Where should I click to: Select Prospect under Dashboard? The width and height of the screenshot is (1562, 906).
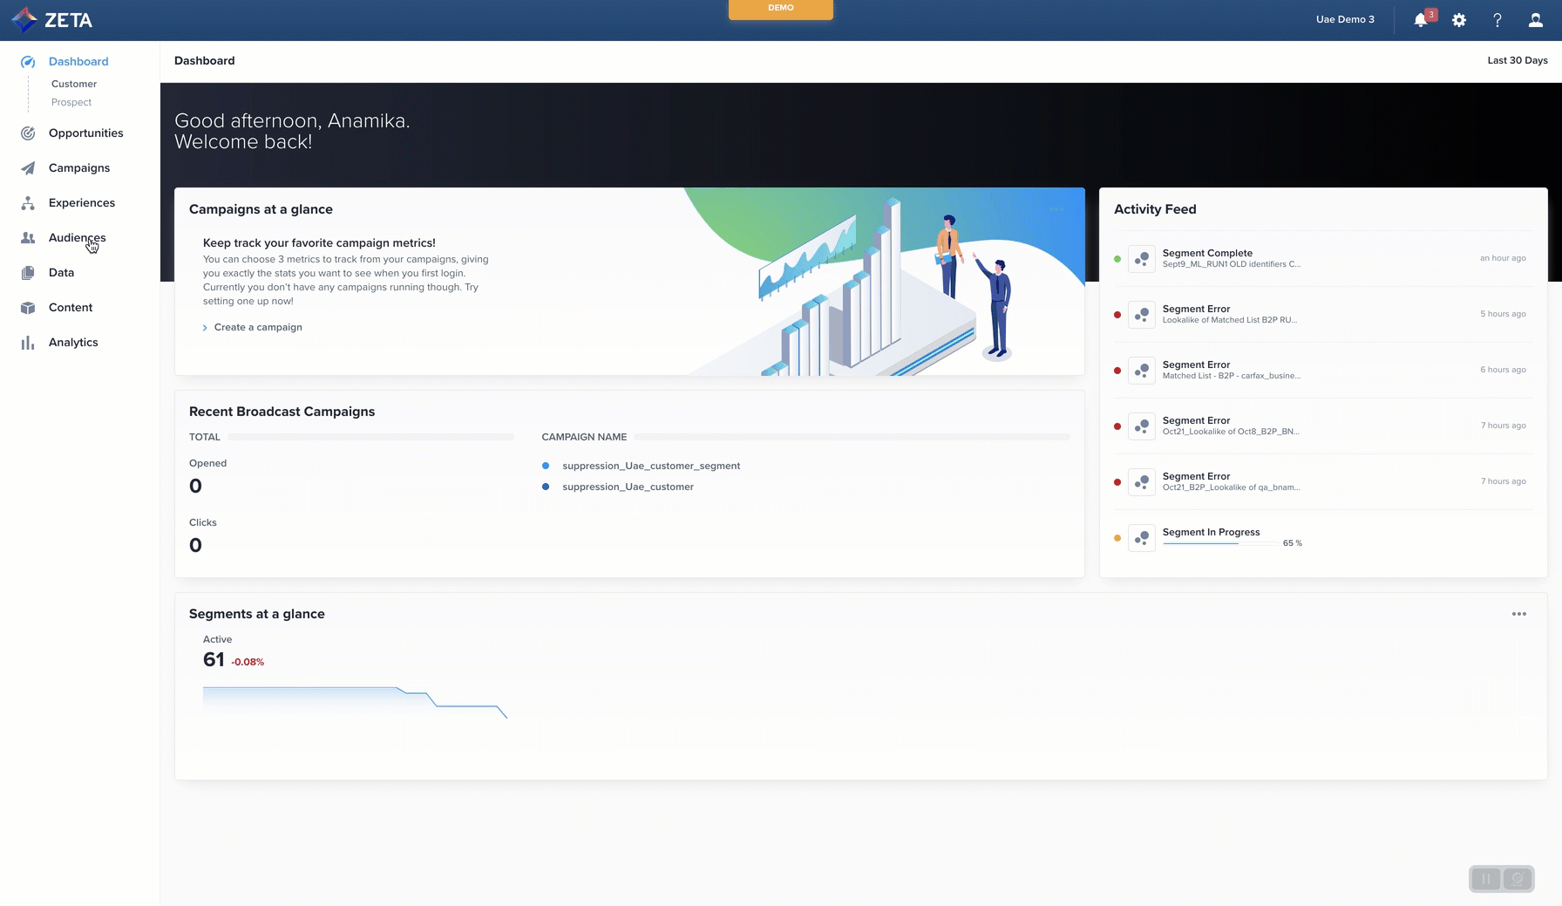(x=71, y=102)
